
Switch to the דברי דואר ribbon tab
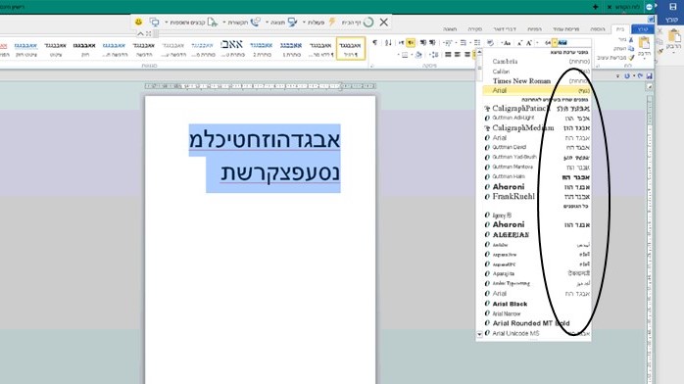[505, 28]
